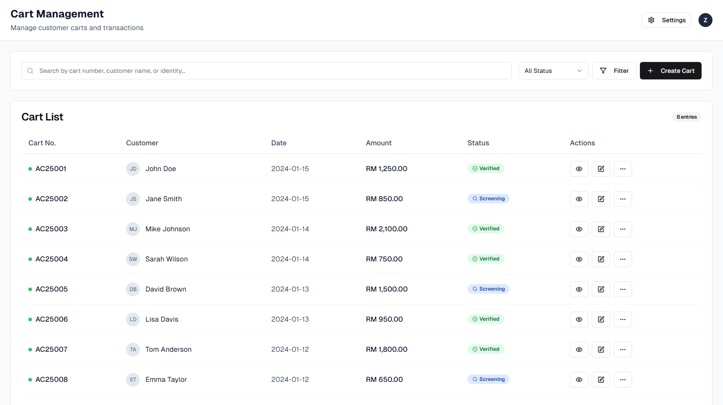The image size is (723, 405).
Task: Click the Screening badge for Jane Smith
Action: pos(488,199)
